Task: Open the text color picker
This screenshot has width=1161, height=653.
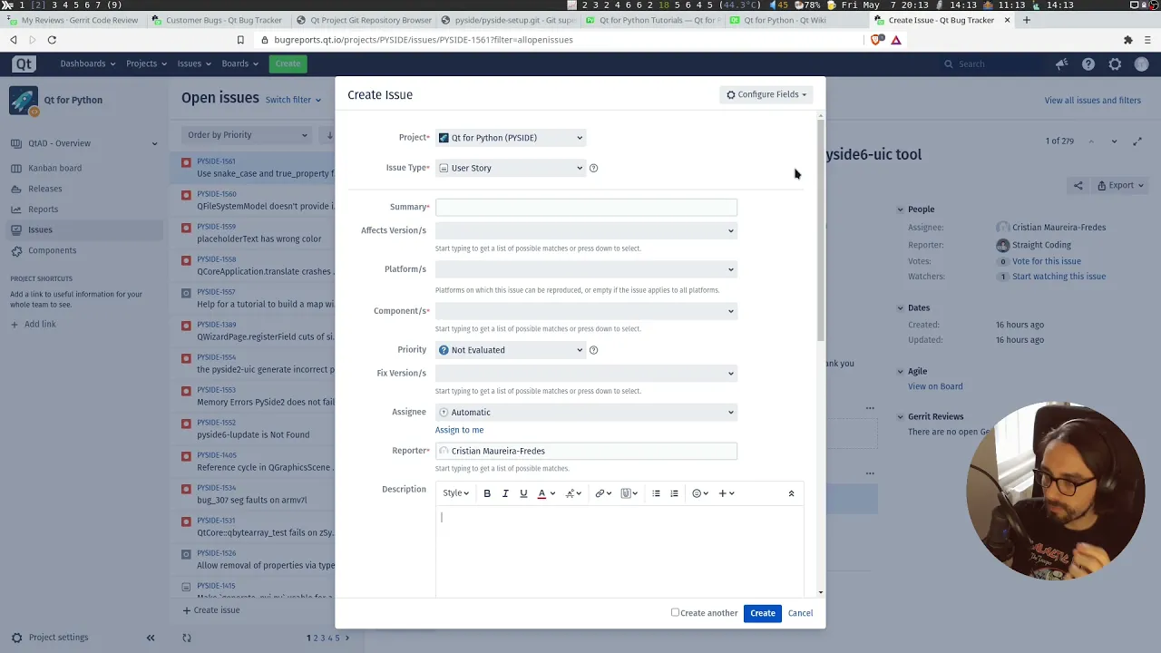Action: [x=546, y=493]
